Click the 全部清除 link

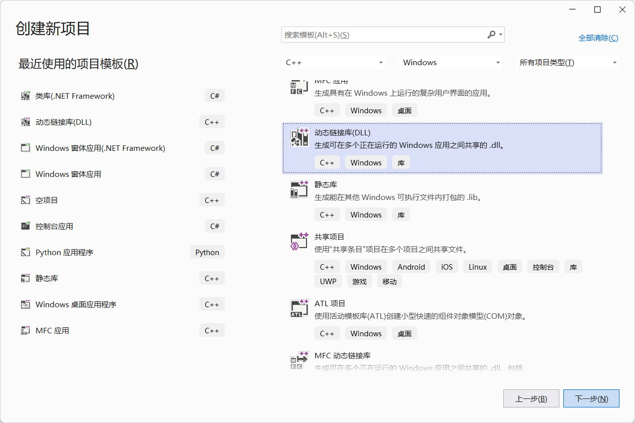point(598,38)
